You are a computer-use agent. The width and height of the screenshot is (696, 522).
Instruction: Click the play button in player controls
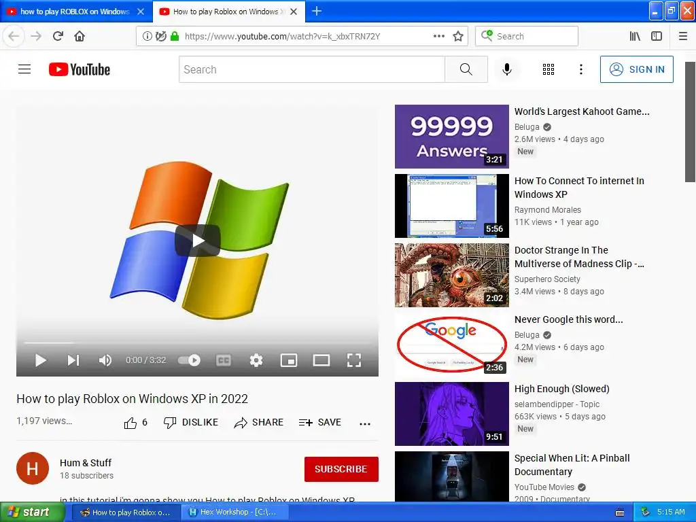(x=40, y=360)
